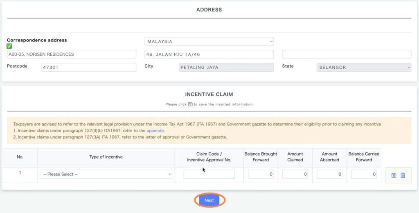Toggle the green Correspondence address checkmark
Viewport: 419px width, 213px height.
coord(9,46)
